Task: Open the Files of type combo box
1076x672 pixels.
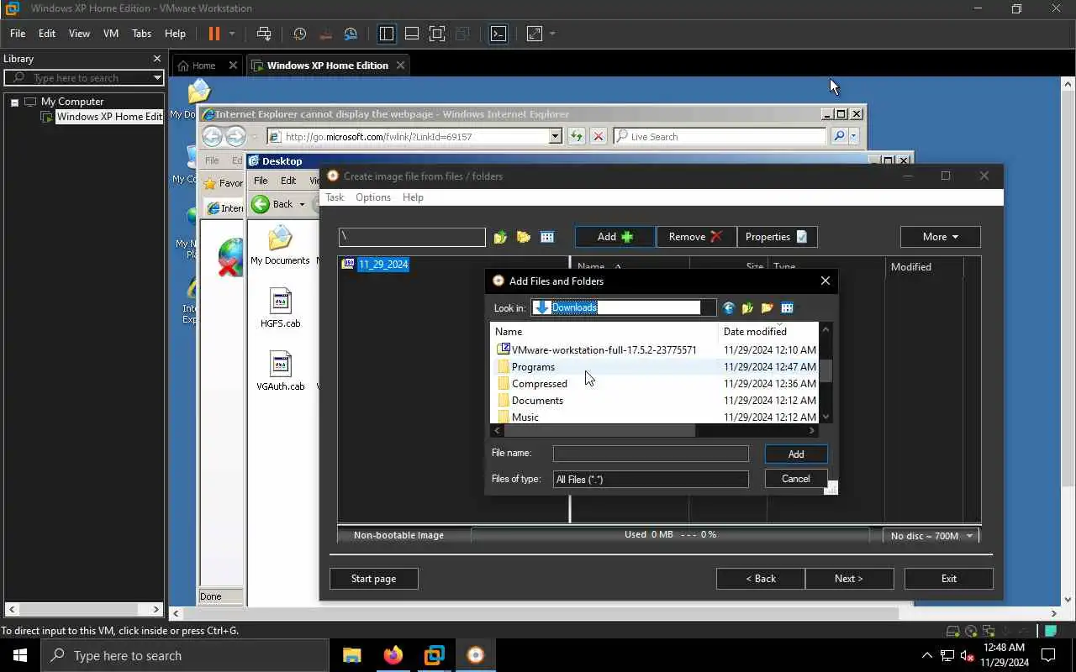Action: (651, 480)
